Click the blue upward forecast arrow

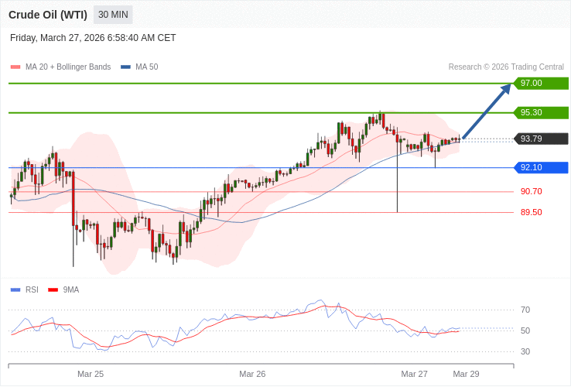(487, 111)
